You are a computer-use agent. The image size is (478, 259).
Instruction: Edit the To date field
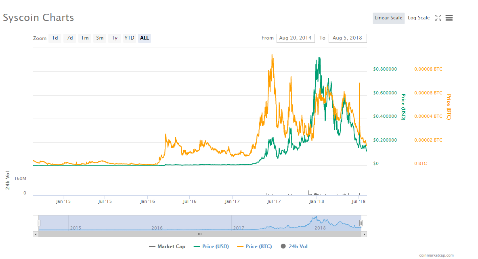348,38
